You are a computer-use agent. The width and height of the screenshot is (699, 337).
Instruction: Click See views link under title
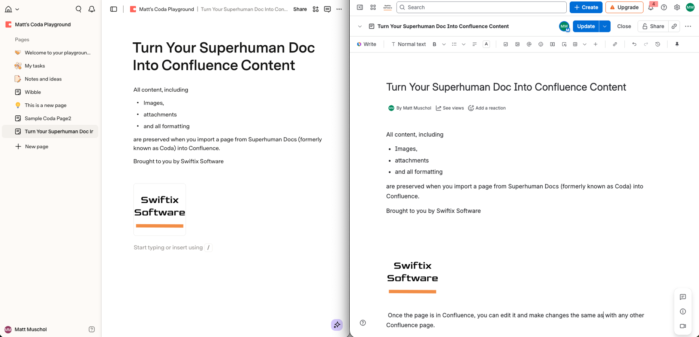pyautogui.click(x=450, y=108)
